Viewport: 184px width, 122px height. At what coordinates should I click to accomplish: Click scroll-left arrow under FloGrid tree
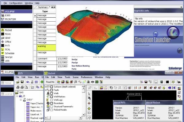(x=46, y=118)
